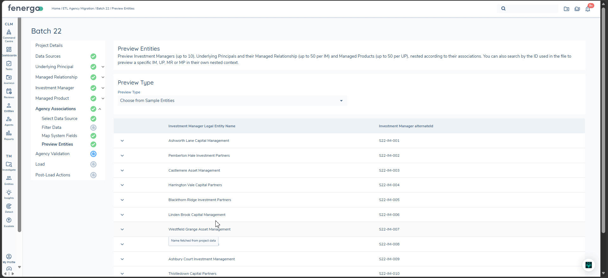Go to the Agency Validation step

tap(53, 154)
